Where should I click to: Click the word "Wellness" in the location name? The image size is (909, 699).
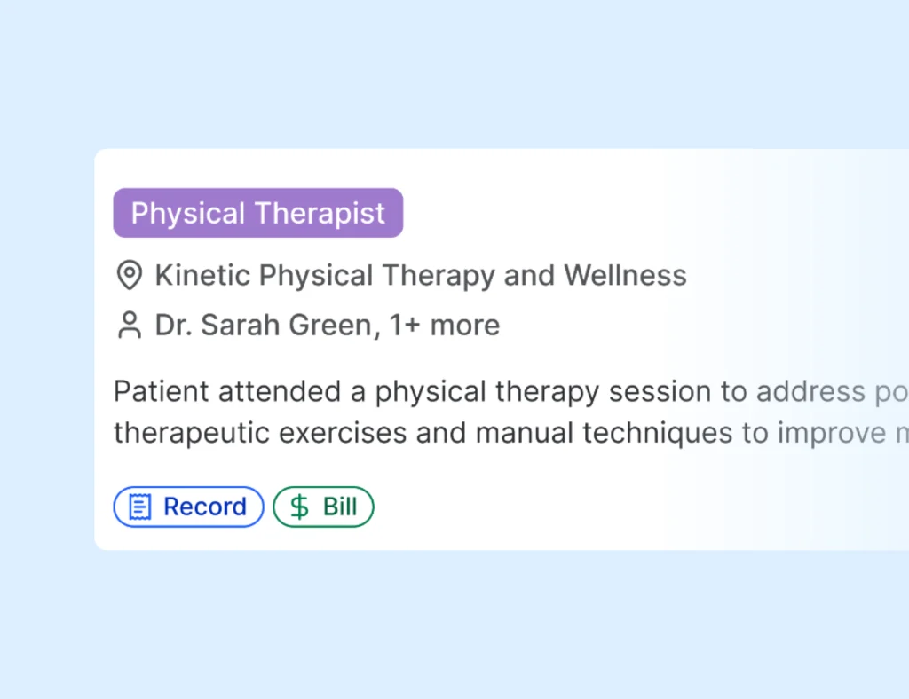tap(625, 276)
